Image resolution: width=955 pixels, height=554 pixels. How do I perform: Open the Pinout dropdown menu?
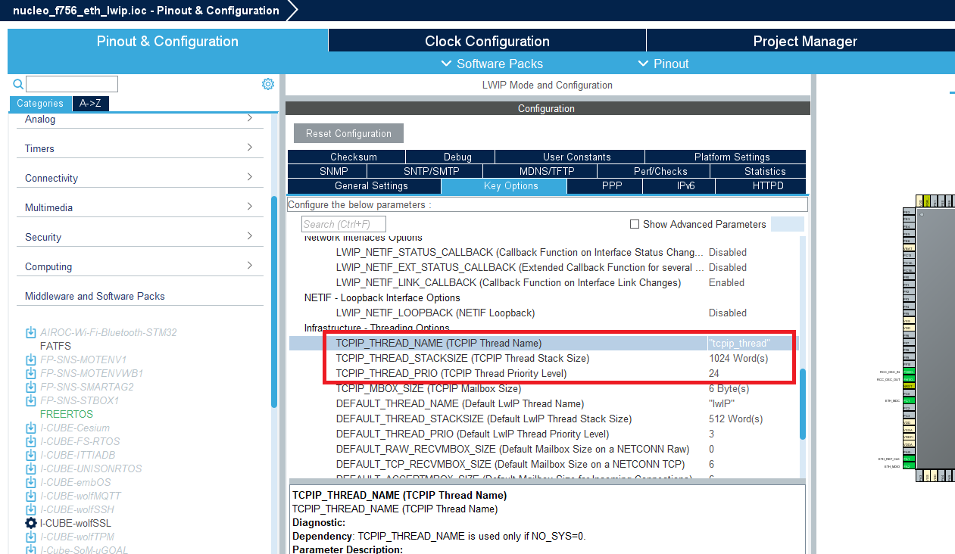(x=663, y=64)
